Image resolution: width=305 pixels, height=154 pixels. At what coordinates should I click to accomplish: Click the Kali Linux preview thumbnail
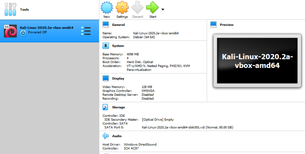pos(257,61)
